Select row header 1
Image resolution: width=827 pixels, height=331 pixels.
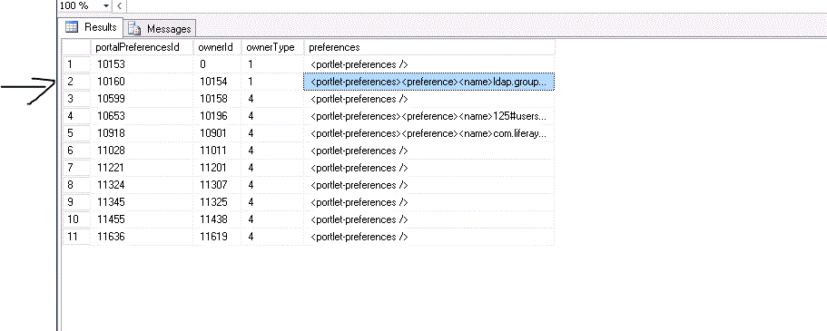tap(76, 64)
